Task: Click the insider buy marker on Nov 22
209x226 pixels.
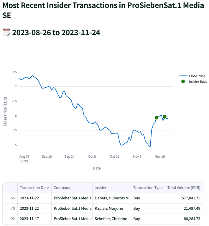Action: (x=164, y=117)
